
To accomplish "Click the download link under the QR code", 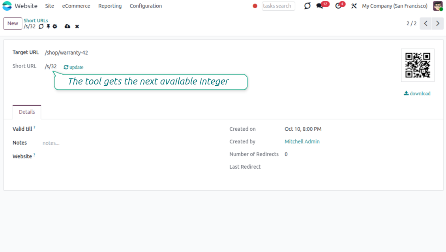I will [417, 94].
